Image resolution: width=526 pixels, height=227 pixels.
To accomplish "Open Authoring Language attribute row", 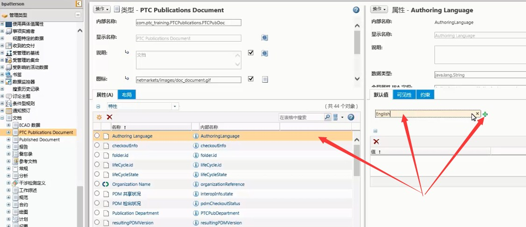I will [x=222, y=136].
